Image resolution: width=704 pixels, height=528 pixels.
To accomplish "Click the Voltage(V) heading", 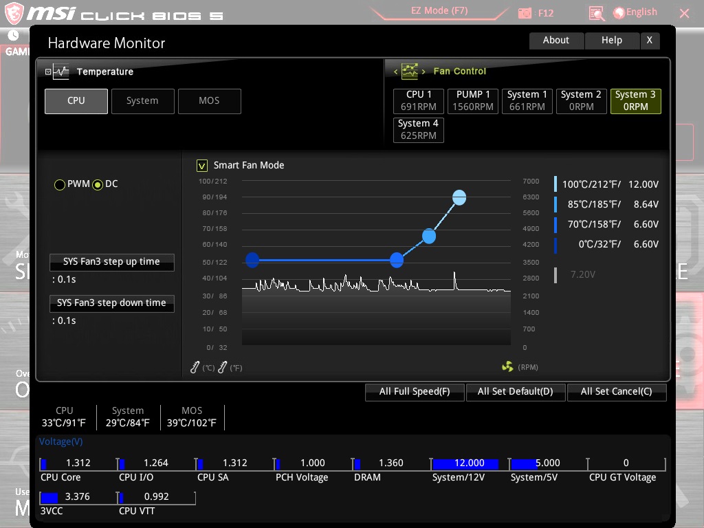I will 61,442.
